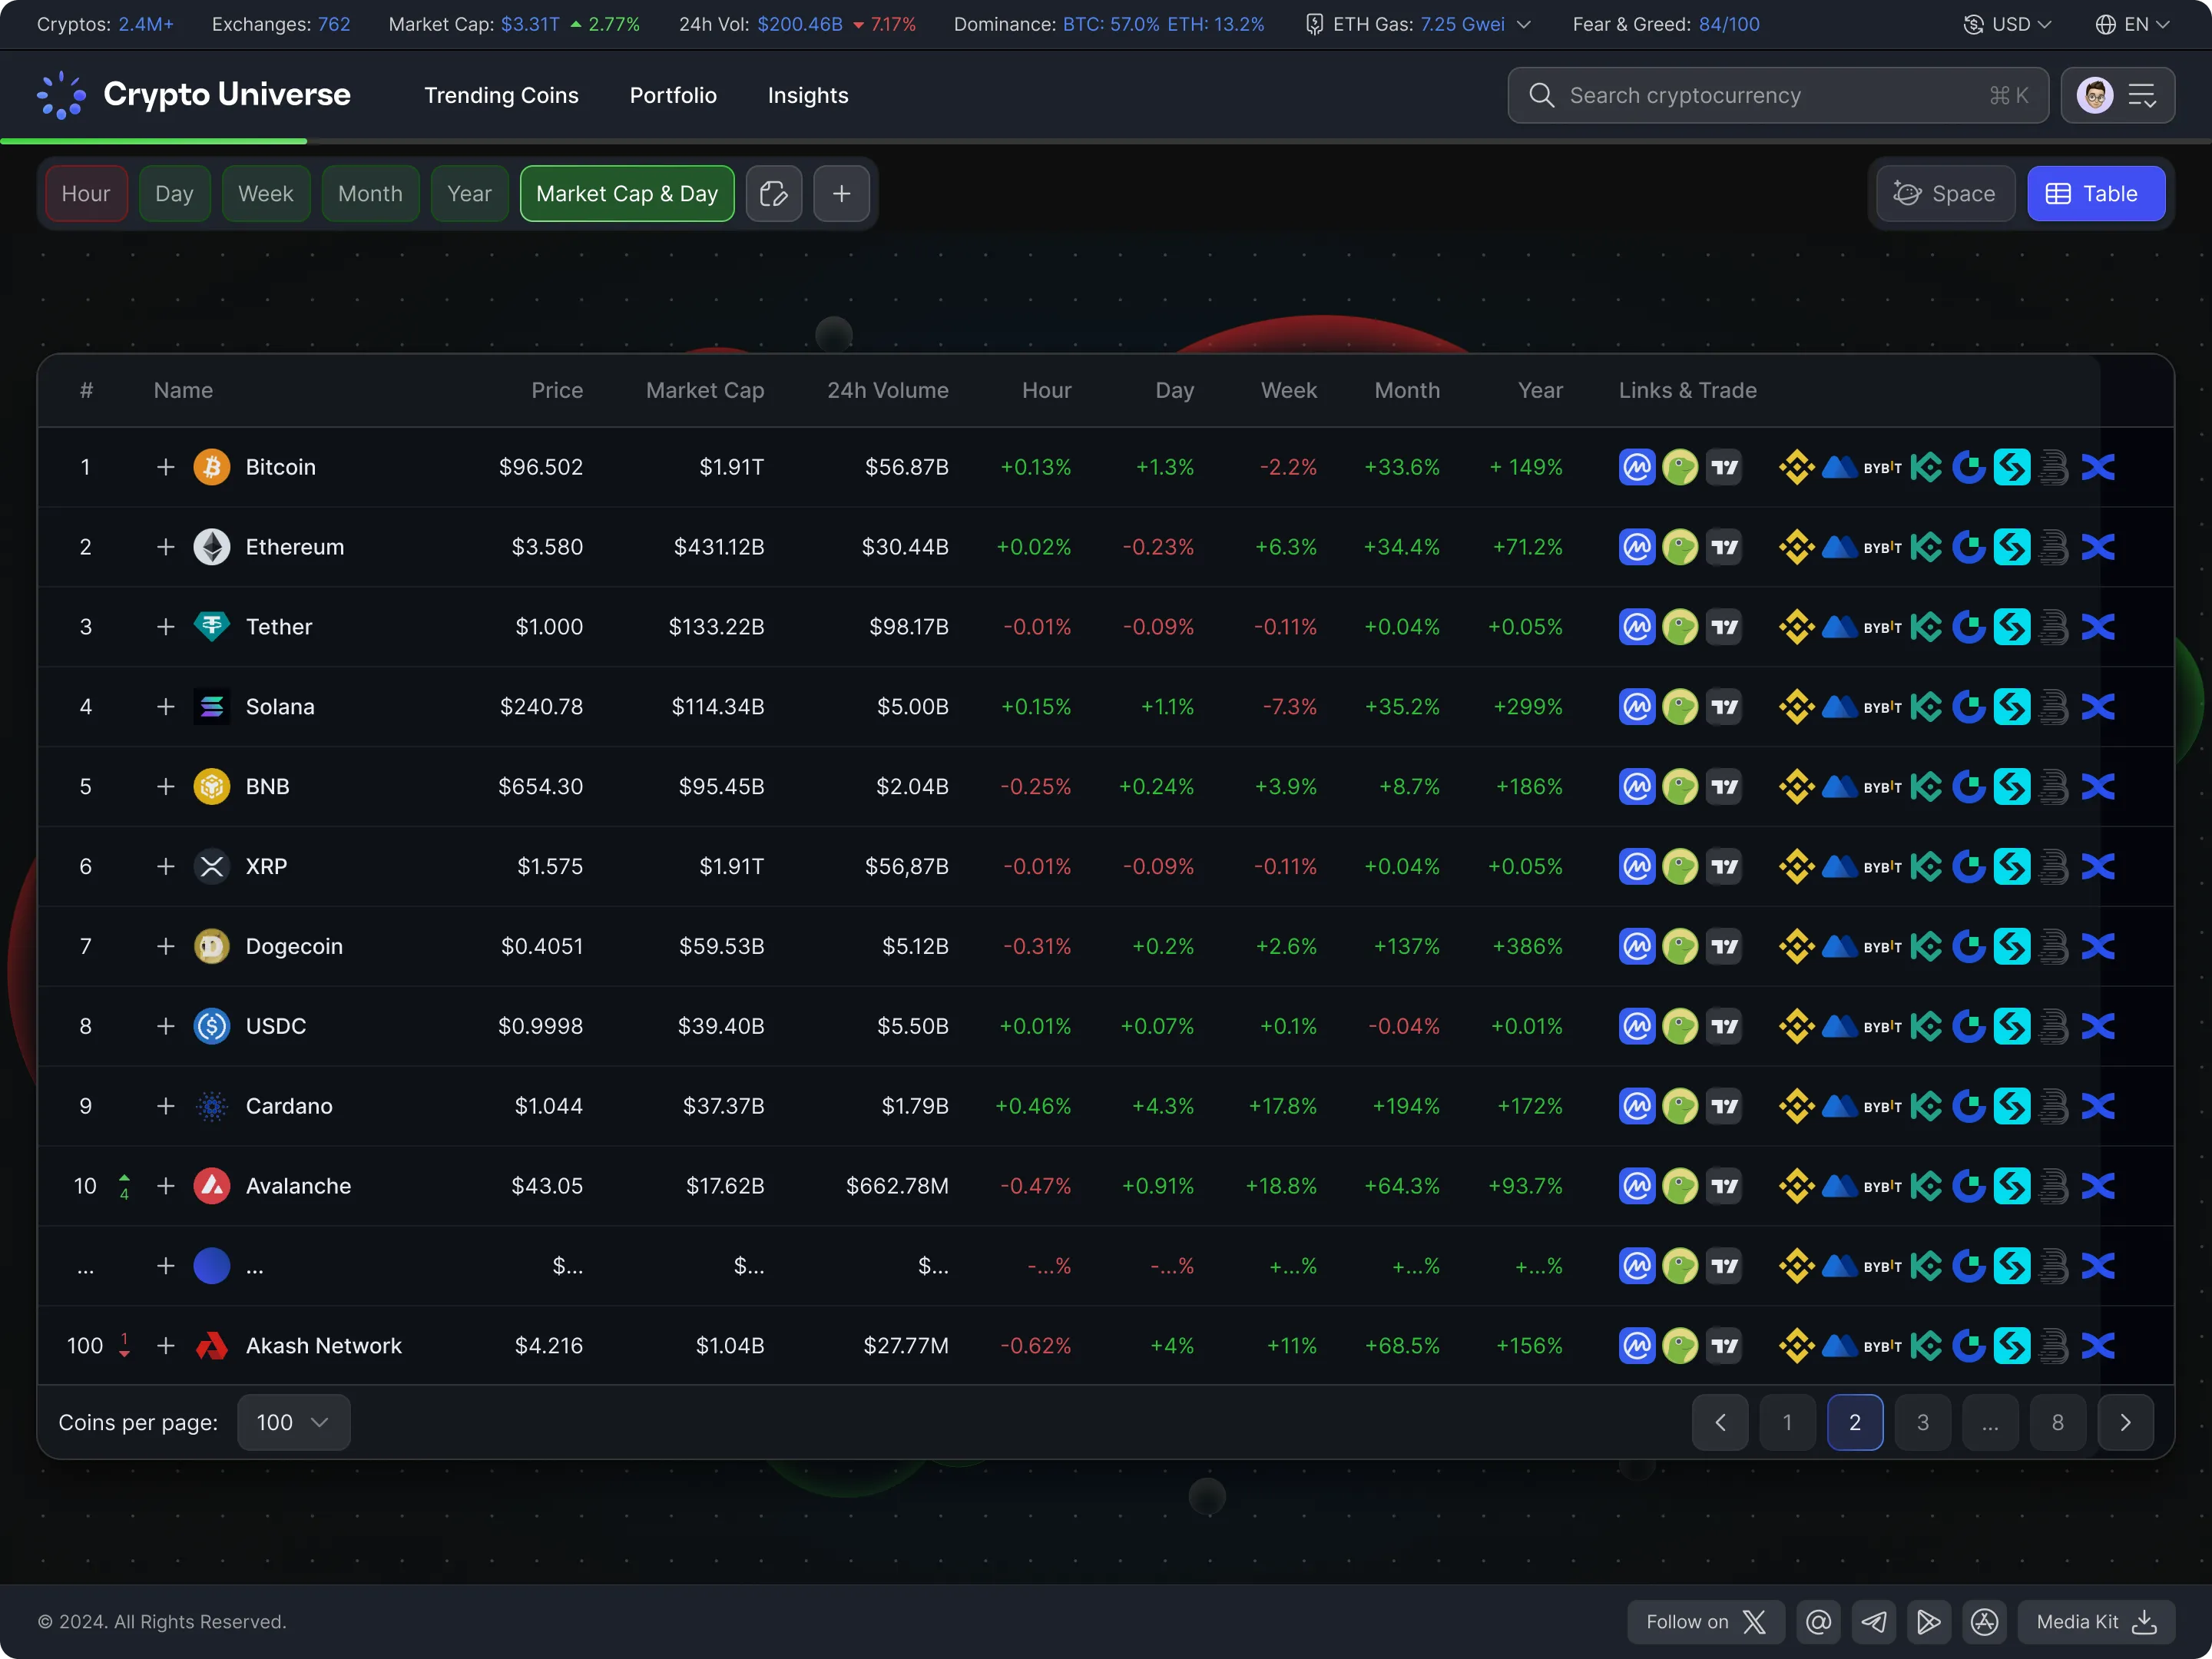Open Telegram link in footer
2212x1659 pixels.
tap(1873, 1622)
